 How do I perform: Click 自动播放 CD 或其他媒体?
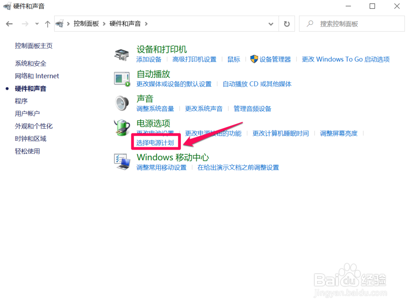[x=257, y=84]
